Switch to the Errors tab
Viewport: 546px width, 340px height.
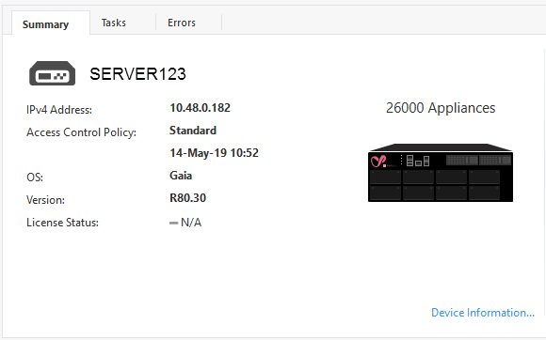pos(182,23)
